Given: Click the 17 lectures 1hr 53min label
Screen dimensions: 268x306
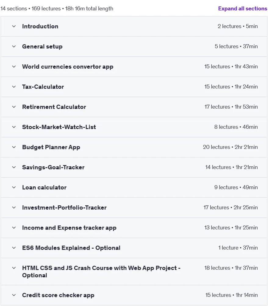Looking at the screenshot, I should tap(231, 107).
